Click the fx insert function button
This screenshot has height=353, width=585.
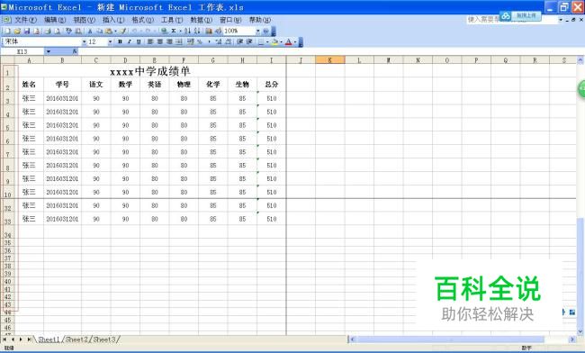pos(75,51)
